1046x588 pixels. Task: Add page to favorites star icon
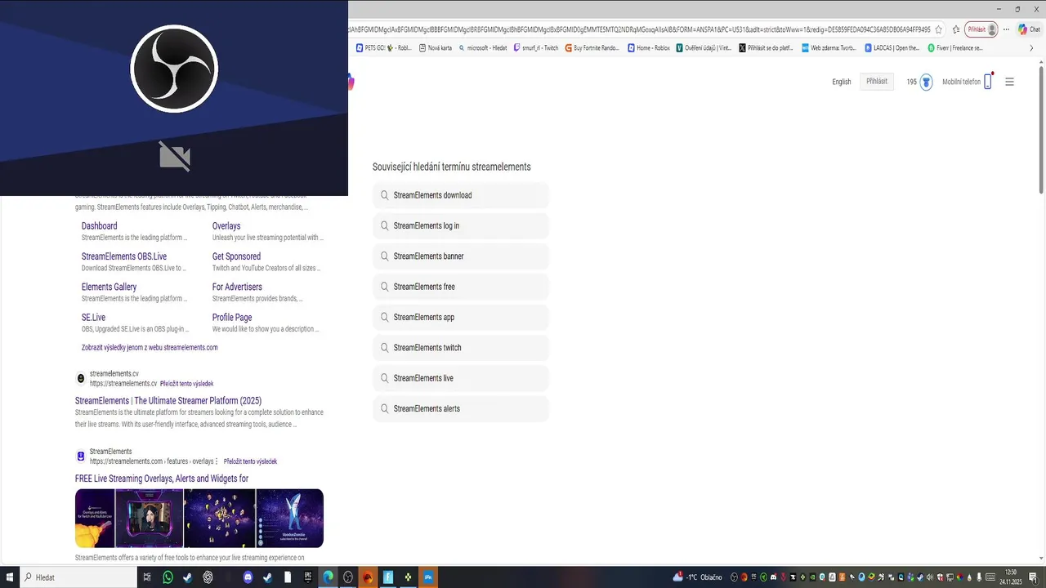939,29
